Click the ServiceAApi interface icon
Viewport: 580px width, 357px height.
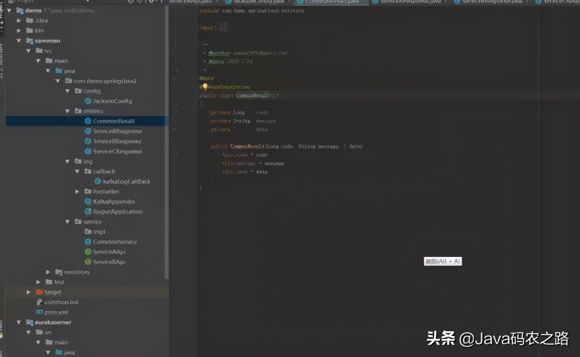click(x=88, y=252)
